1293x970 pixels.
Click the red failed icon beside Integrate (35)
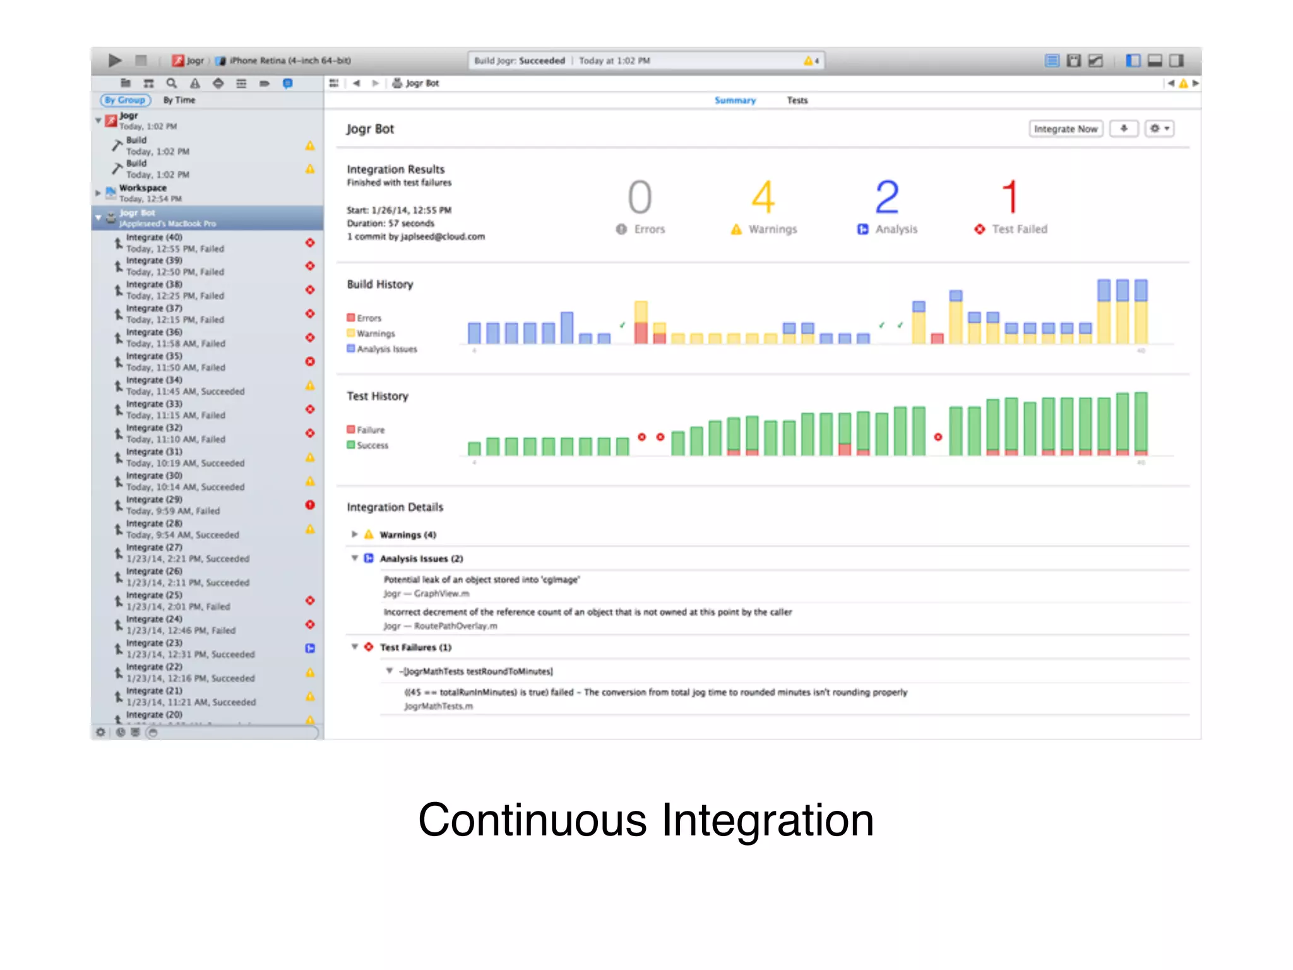(310, 362)
